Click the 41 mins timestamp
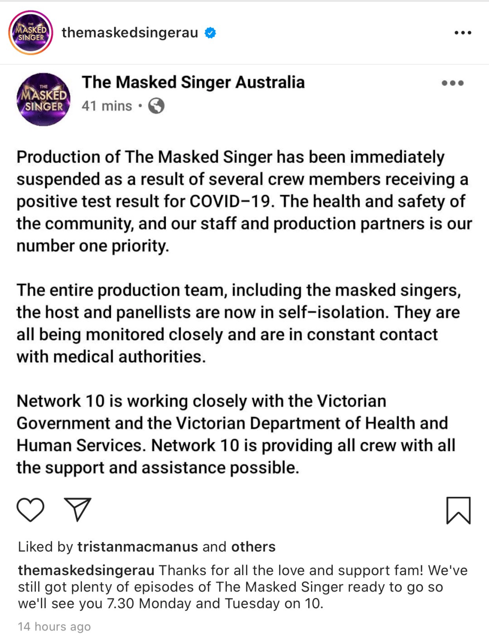Screen dimensions: 489x644 tap(107, 106)
